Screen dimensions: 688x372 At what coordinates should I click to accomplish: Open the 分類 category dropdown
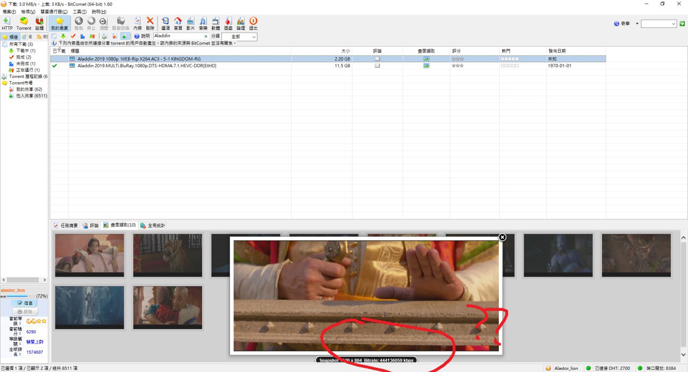[239, 37]
